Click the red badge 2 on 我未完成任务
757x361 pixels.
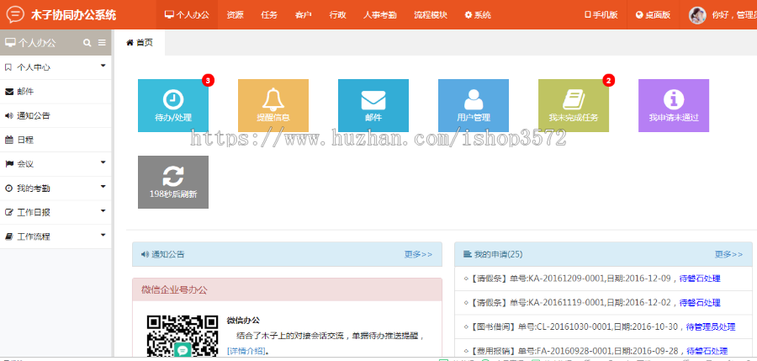coord(608,81)
